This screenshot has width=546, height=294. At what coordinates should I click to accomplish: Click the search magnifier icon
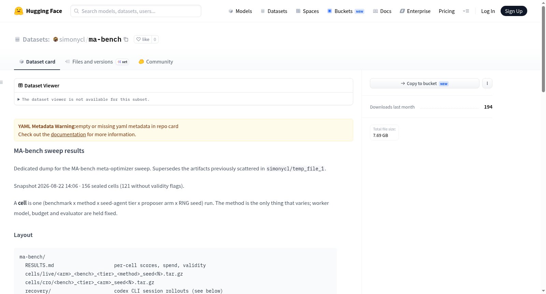77,11
